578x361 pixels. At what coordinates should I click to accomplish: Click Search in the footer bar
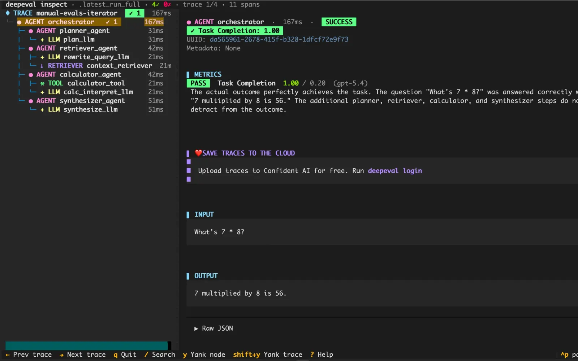pos(160,355)
